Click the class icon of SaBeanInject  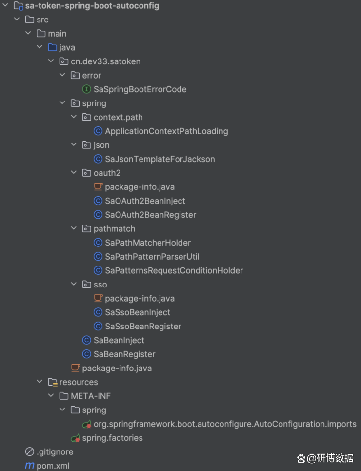point(86,340)
